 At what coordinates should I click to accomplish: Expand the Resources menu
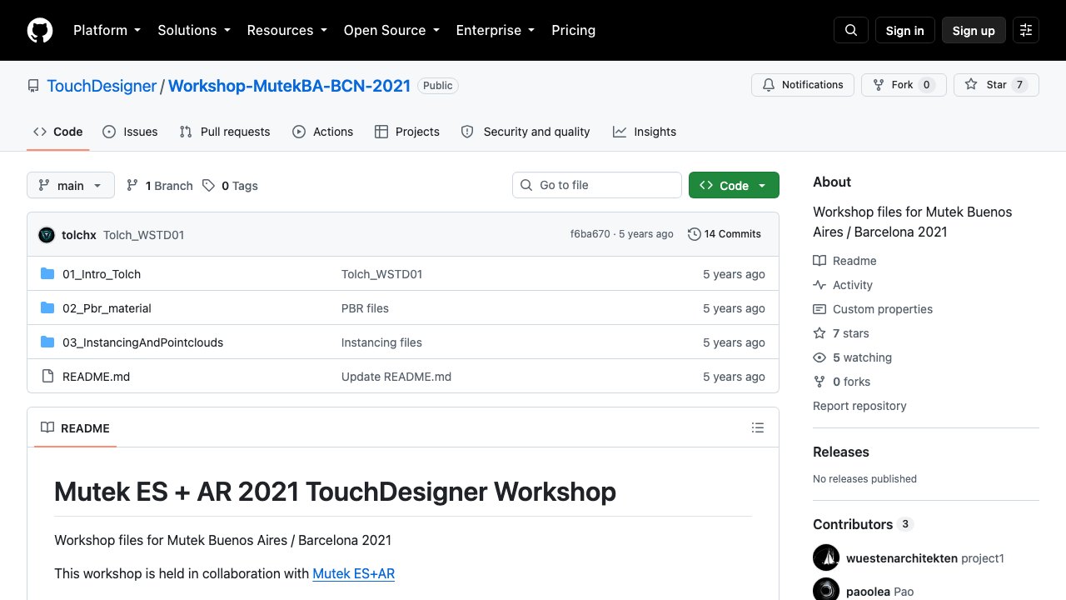coord(288,30)
